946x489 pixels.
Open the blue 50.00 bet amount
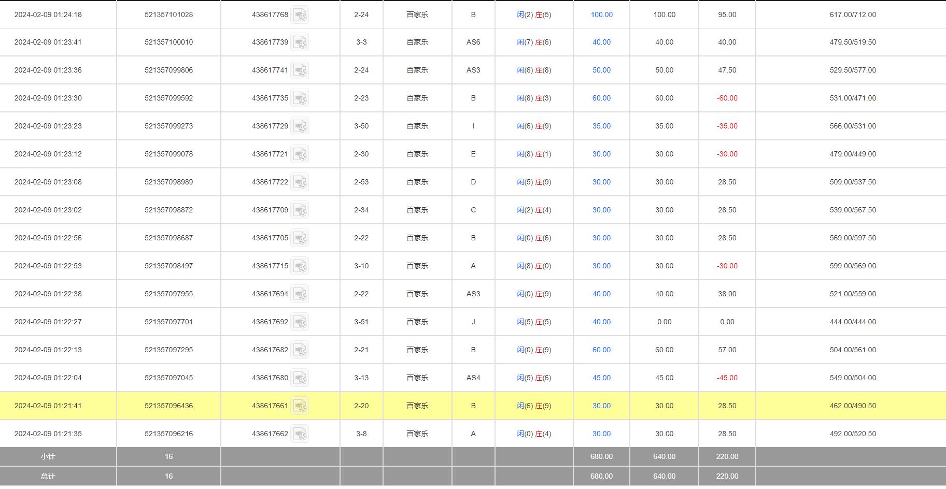coord(602,70)
